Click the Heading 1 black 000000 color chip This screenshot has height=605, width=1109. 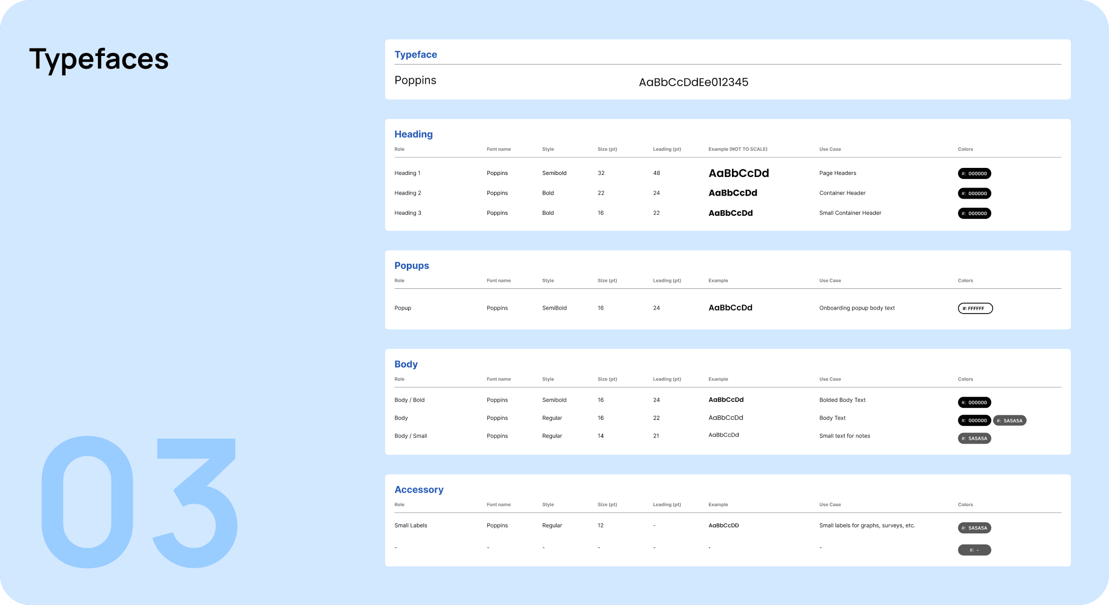[974, 173]
